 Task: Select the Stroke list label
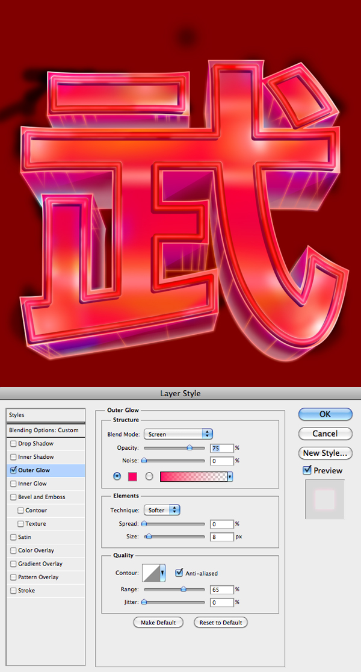coord(26,591)
